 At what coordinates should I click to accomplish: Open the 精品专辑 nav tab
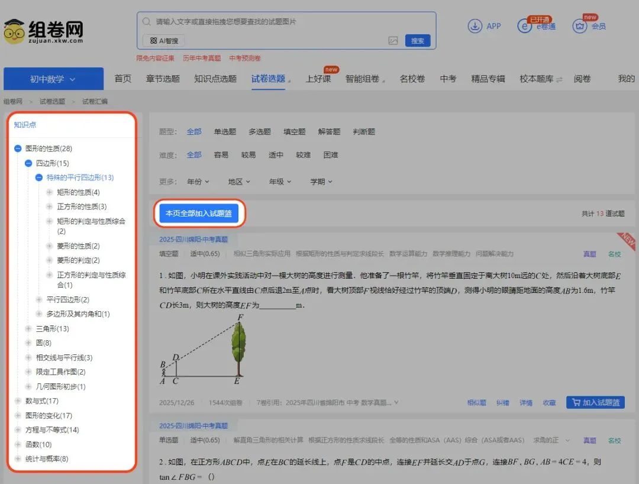(488, 79)
